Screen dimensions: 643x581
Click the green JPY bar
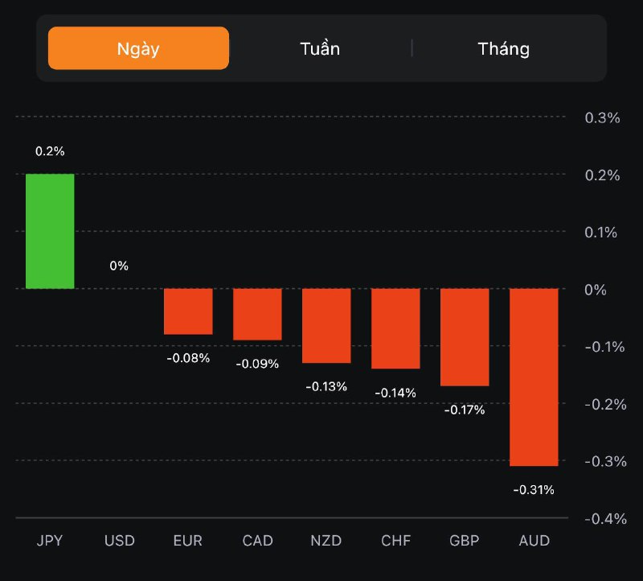50,231
